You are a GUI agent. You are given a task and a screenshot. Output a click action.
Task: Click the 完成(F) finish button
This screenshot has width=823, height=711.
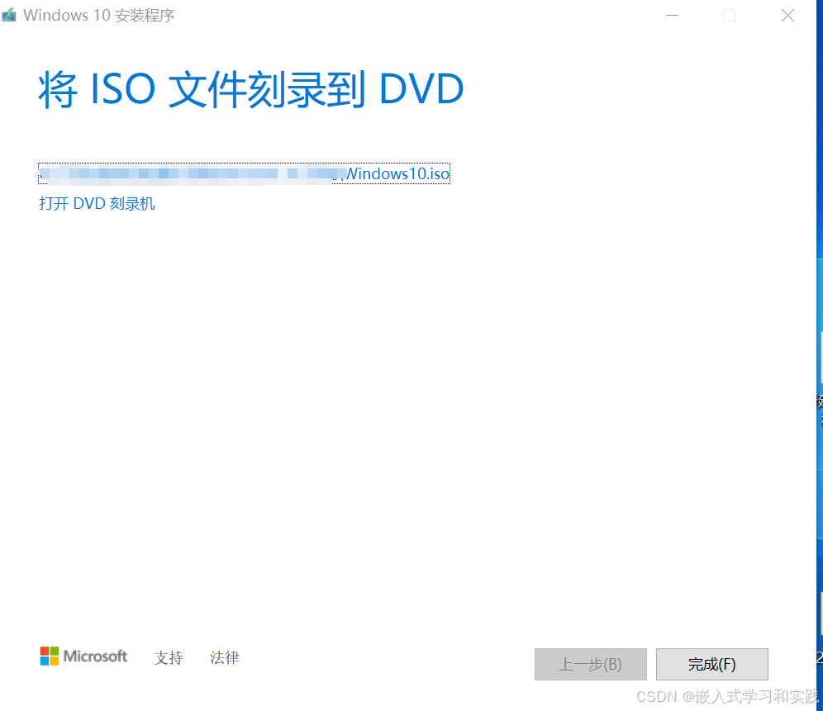(x=711, y=664)
